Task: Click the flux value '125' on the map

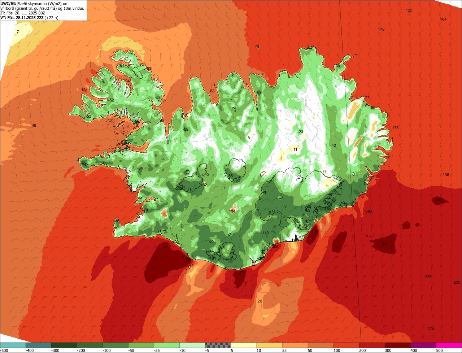Action: point(409,10)
